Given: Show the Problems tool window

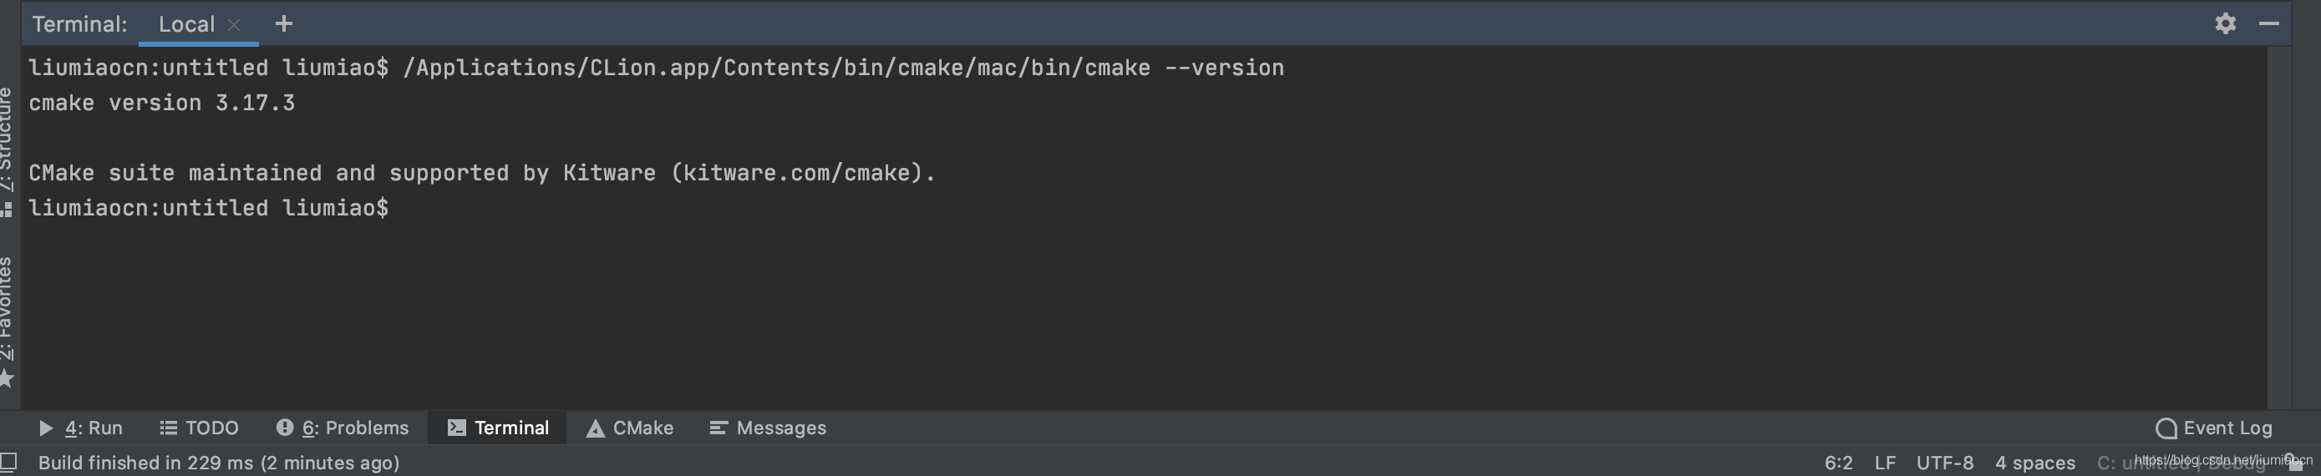Looking at the screenshot, I should (343, 428).
